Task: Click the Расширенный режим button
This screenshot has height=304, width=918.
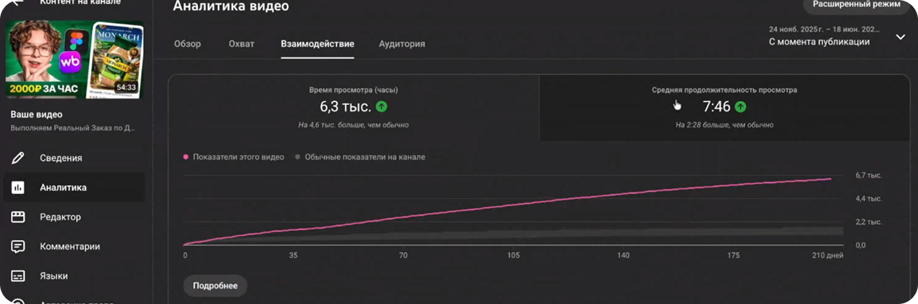Action: point(856,5)
